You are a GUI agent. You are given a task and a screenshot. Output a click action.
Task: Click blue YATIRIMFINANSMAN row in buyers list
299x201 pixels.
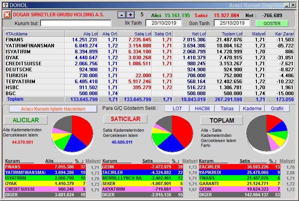pyautogui.click(x=45, y=172)
